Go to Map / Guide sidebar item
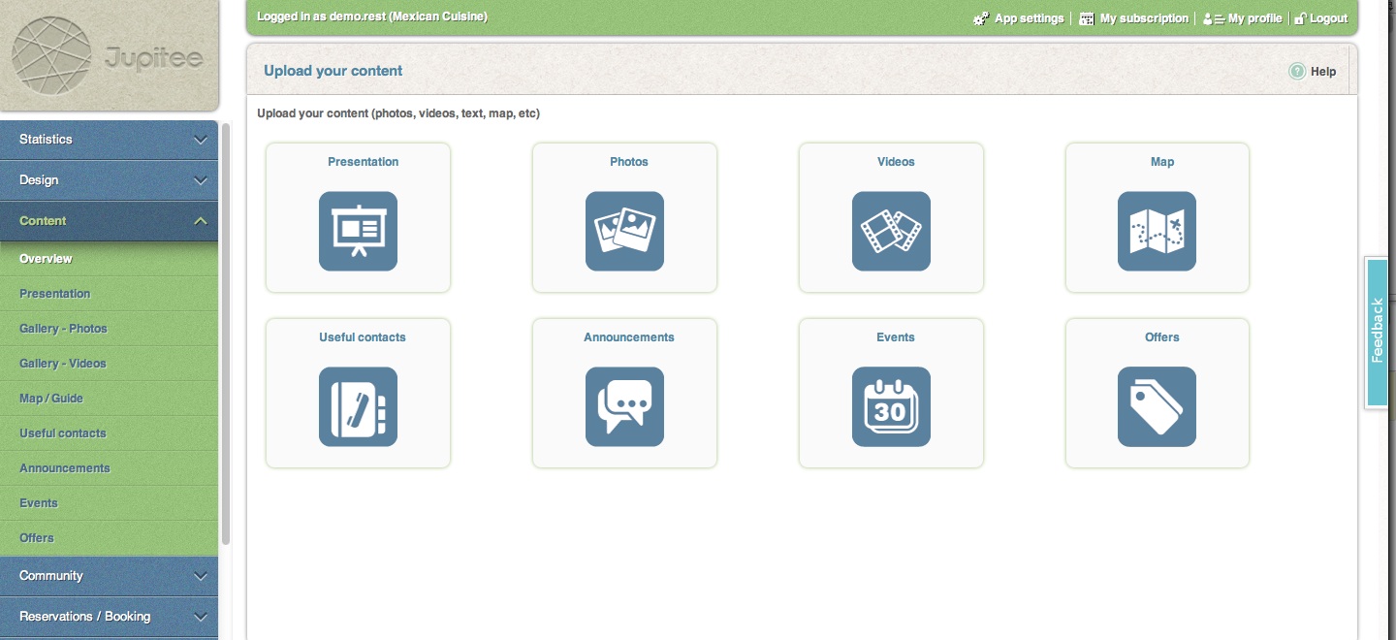The width and height of the screenshot is (1396, 640). click(51, 399)
